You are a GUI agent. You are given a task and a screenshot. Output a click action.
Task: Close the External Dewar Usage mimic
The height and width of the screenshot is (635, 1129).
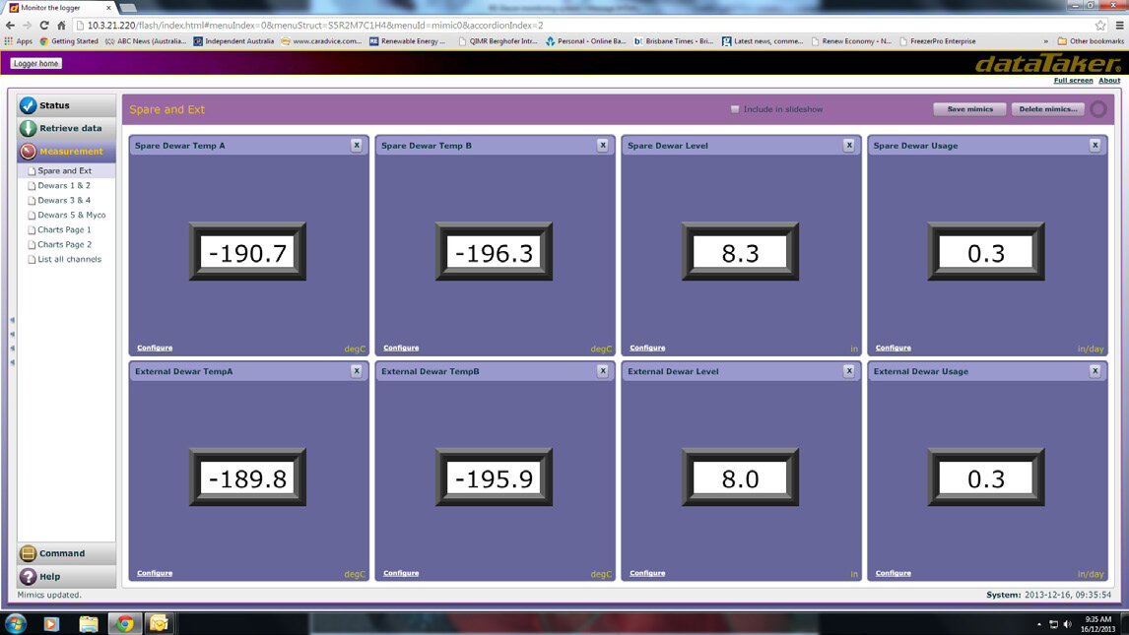(1096, 371)
